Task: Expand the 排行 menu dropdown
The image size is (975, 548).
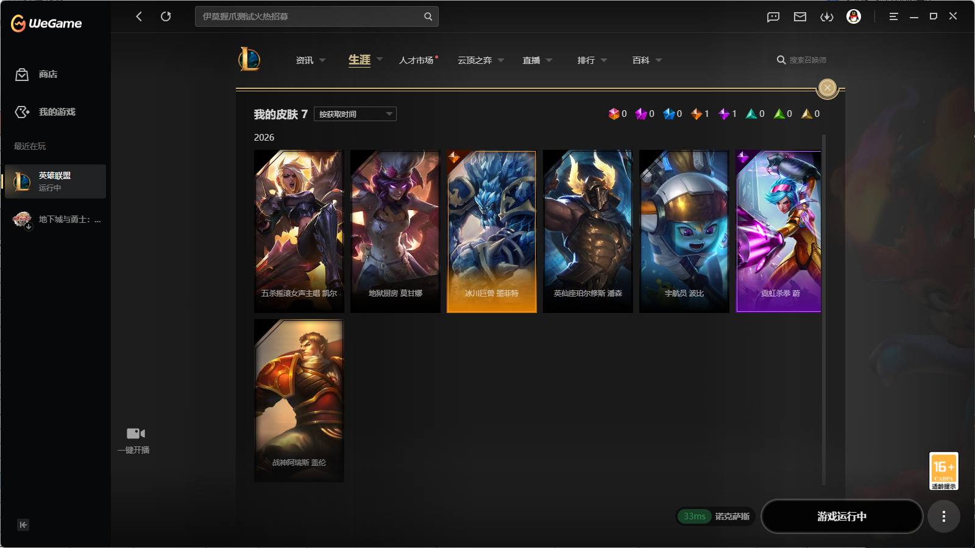Action: pyautogui.click(x=592, y=60)
